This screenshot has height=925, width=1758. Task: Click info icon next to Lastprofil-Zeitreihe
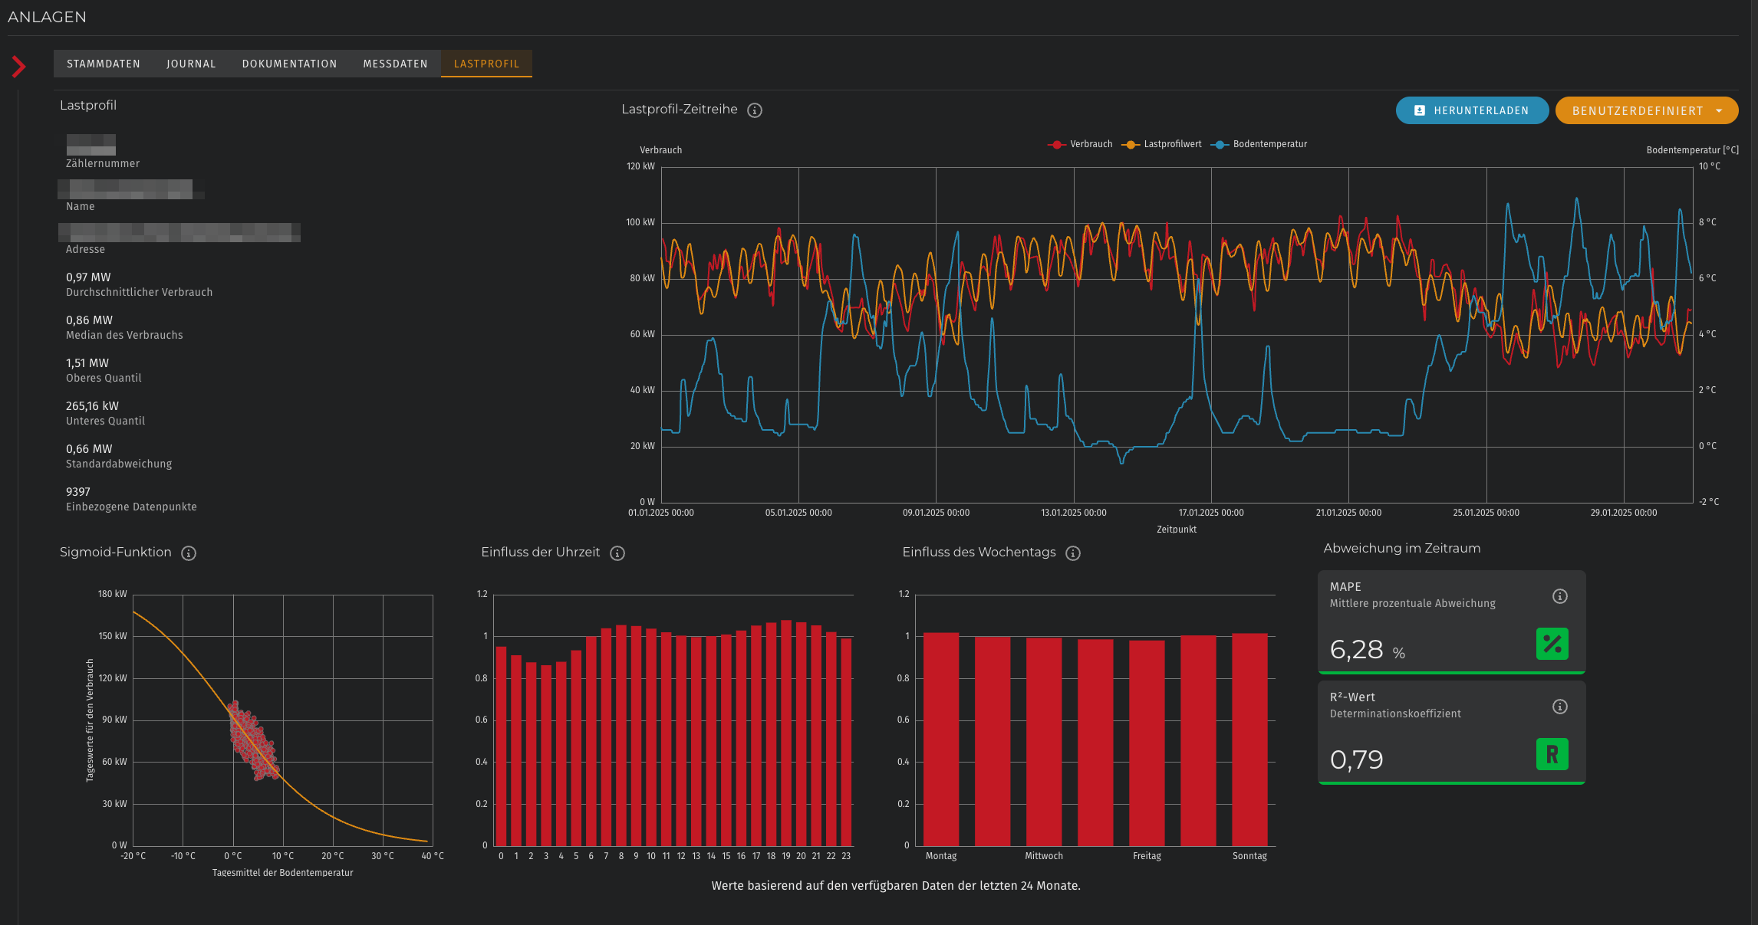[x=755, y=110]
